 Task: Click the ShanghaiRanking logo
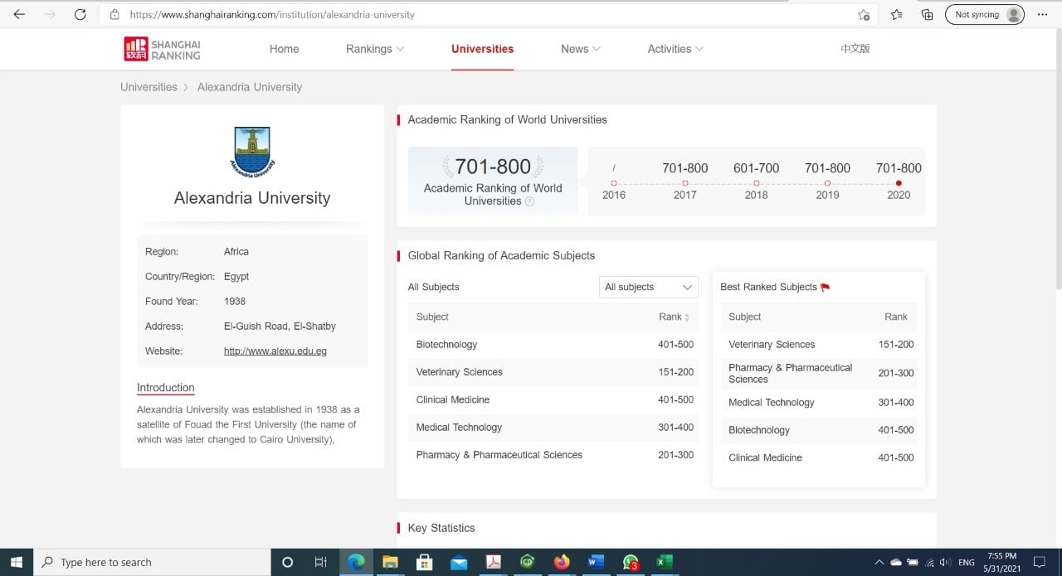coord(163,49)
